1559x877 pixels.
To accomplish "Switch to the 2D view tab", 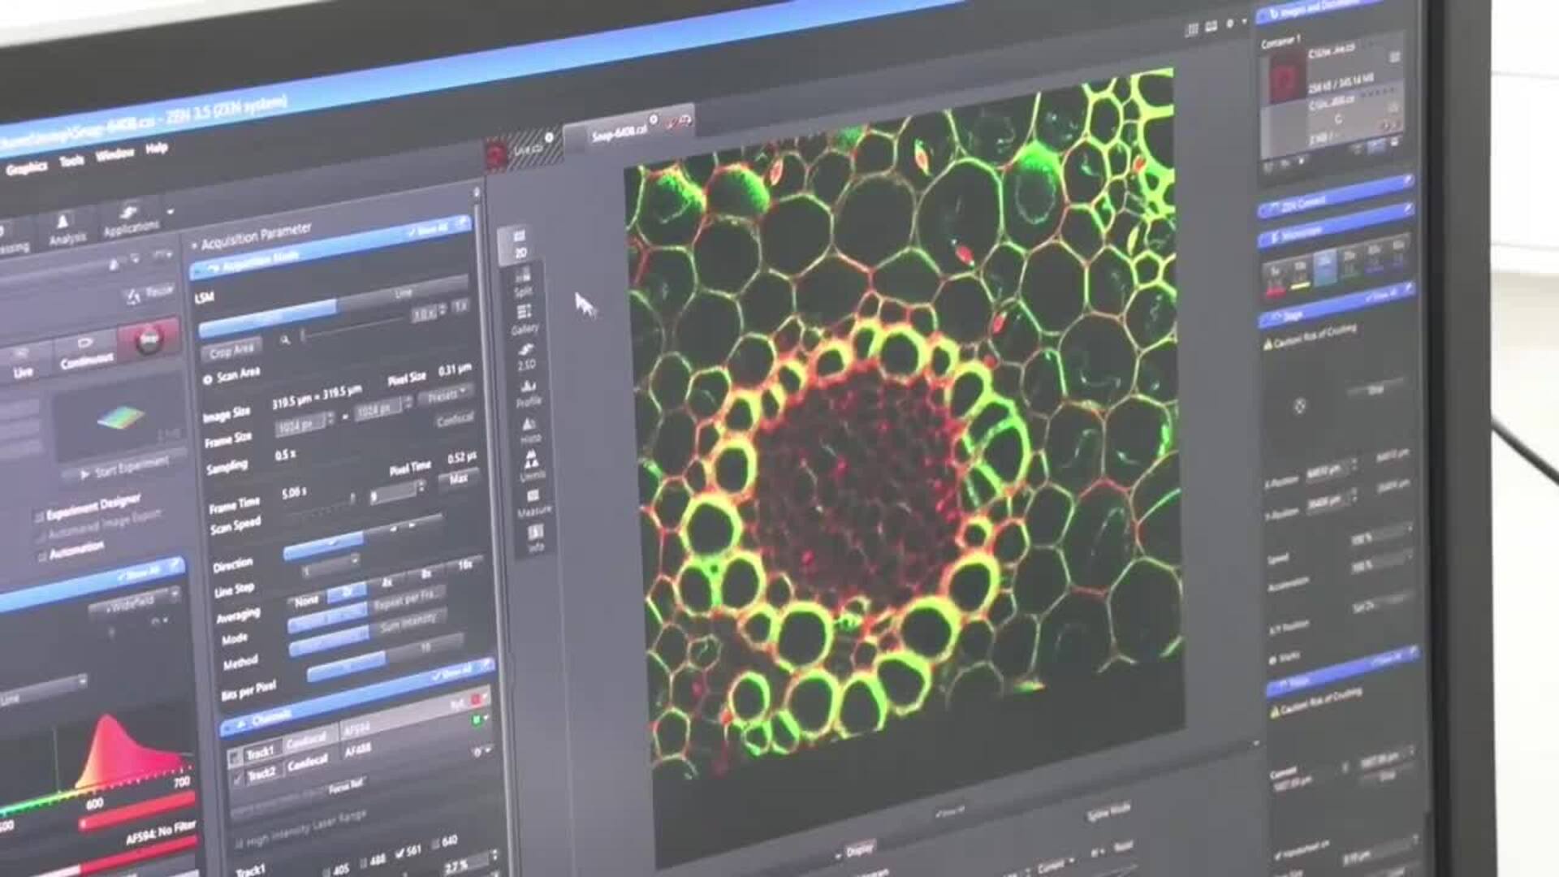I will [520, 244].
